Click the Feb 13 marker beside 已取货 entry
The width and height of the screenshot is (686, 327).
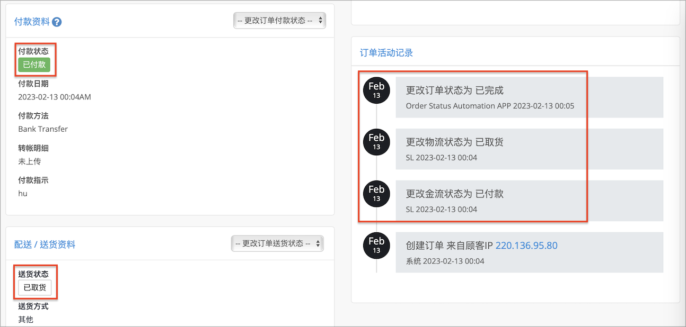click(x=376, y=142)
